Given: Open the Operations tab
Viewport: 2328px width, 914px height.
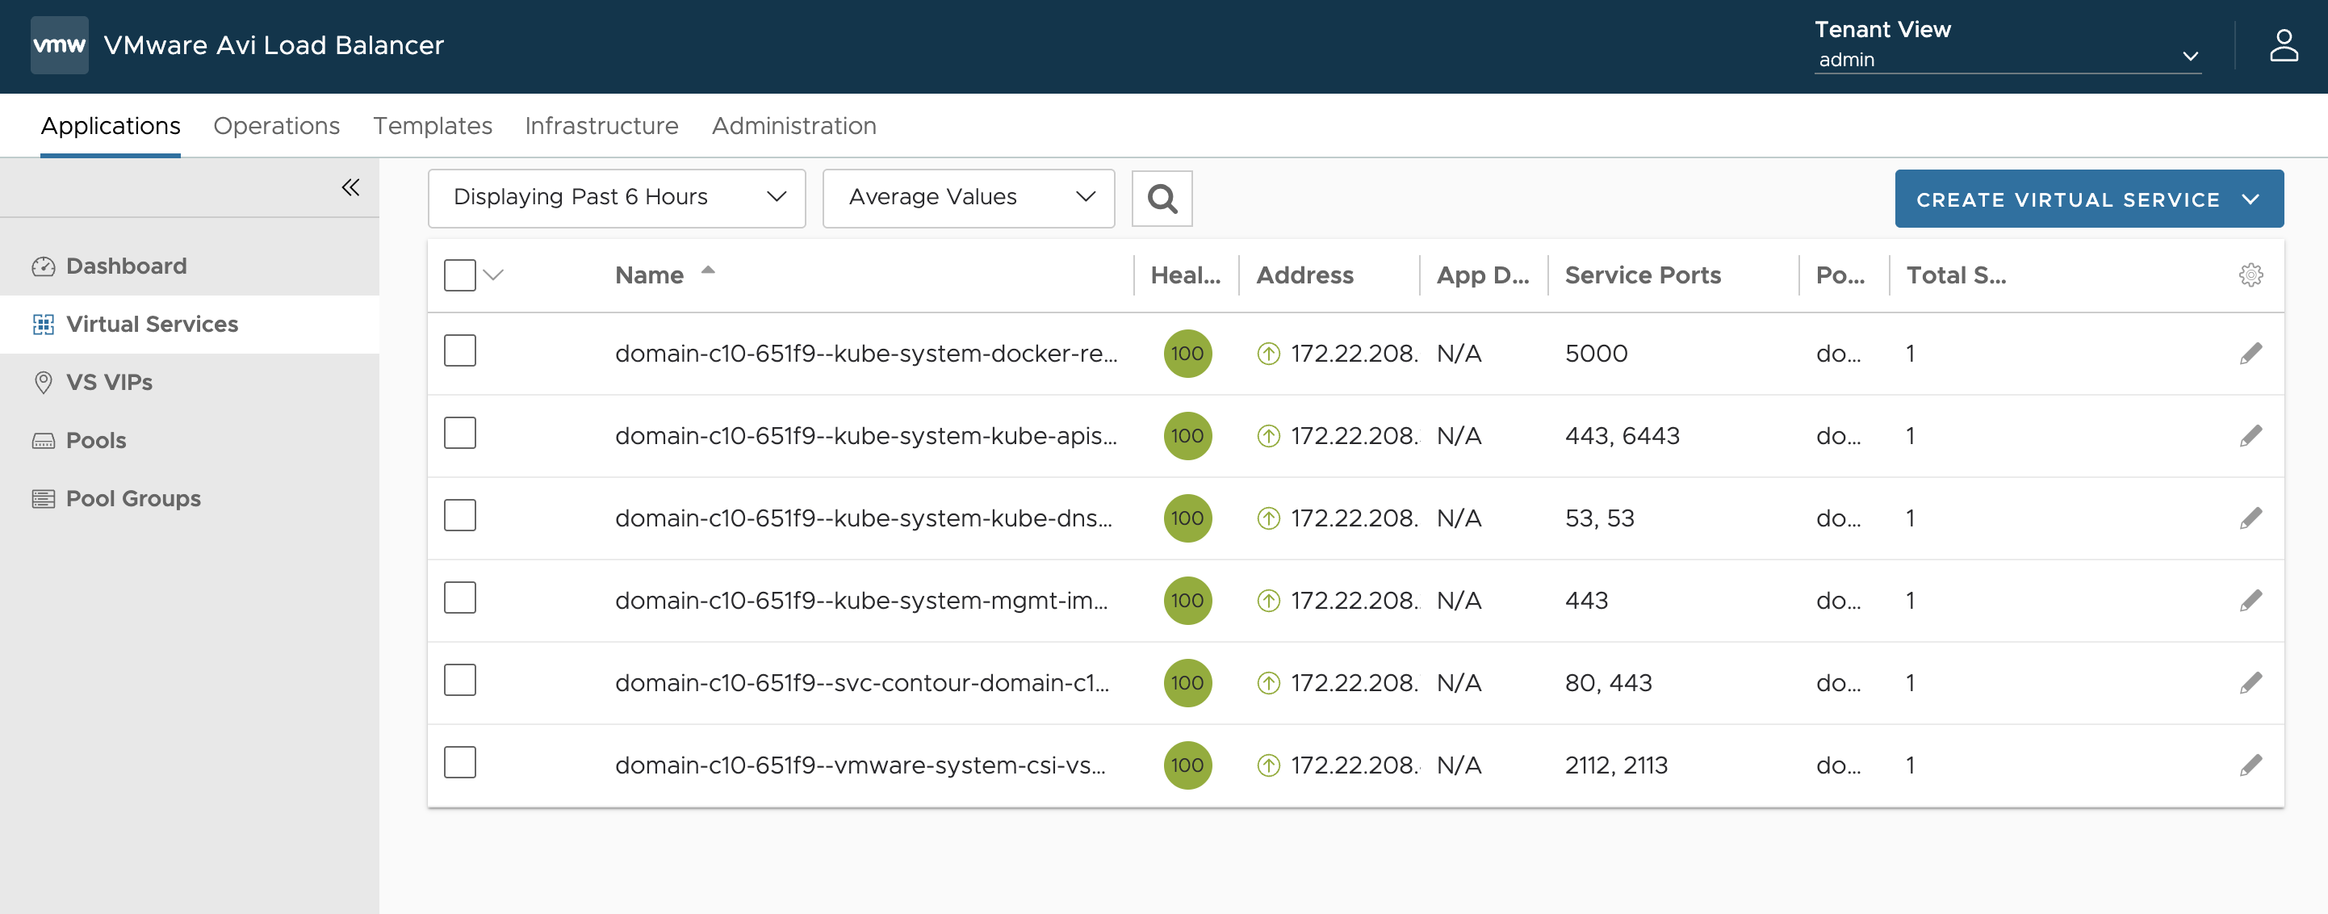Looking at the screenshot, I should pos(277,126).
